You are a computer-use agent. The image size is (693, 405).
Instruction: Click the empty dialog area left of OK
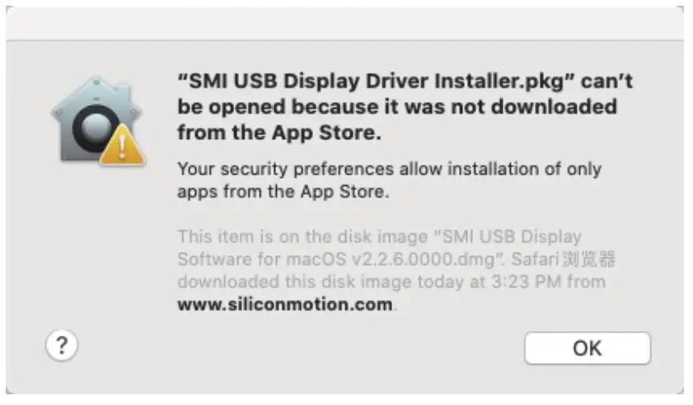(301, 348)
